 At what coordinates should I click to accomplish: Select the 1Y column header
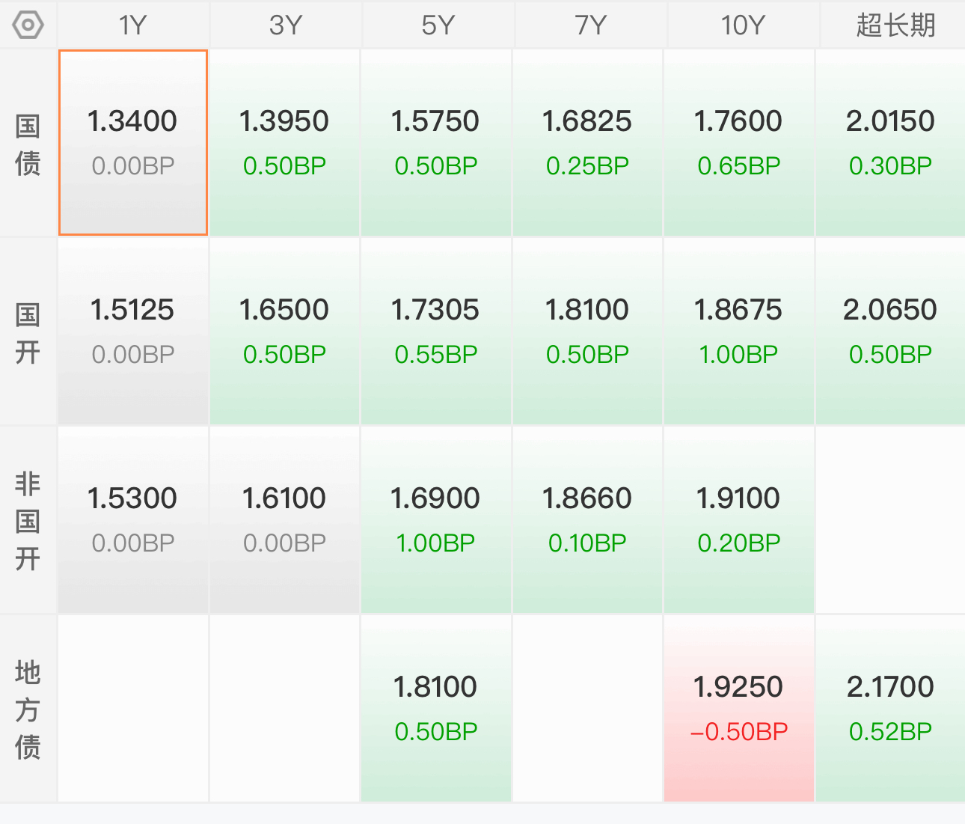[x=133, y=25]
